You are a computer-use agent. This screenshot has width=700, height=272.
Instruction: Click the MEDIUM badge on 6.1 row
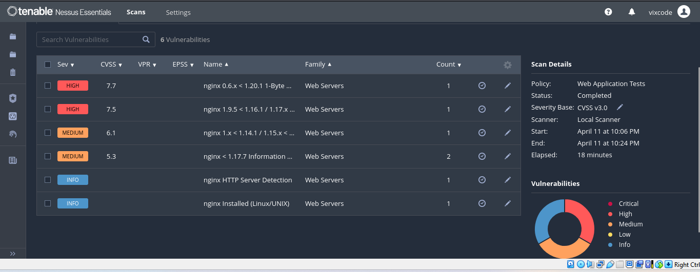[73, 133]
